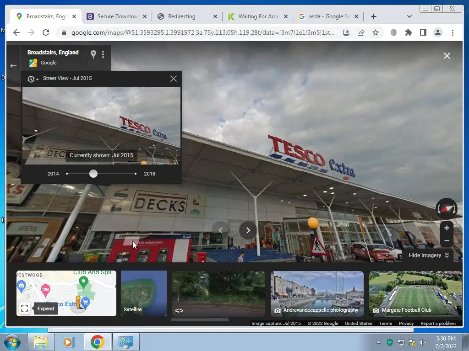Close the asda Google Search tab
Screen dimensions: 469x351
coord(356,16)
